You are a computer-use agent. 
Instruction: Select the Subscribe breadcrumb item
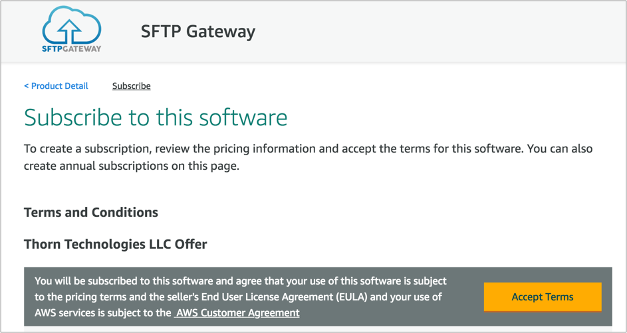click(131, 86)
